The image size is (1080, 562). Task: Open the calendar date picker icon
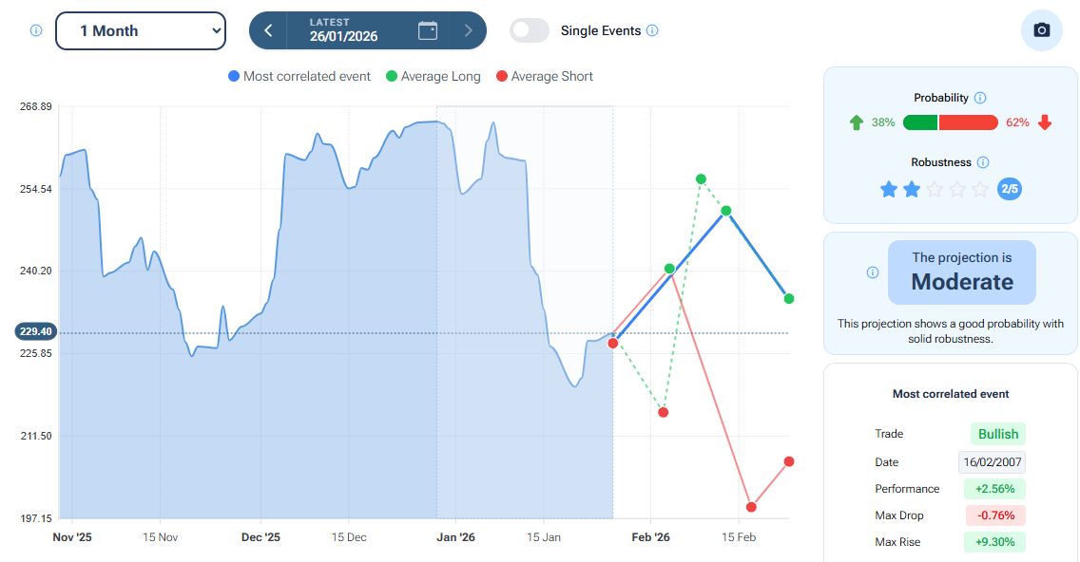click(428, 30)
